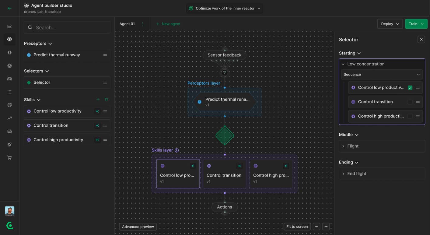Click drag handle of Predict thermal runway

(105, 55)
